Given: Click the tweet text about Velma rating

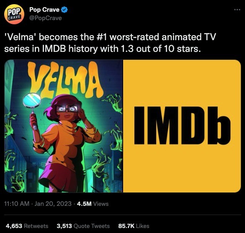Looking at the screenshot, I should point(110,43).
